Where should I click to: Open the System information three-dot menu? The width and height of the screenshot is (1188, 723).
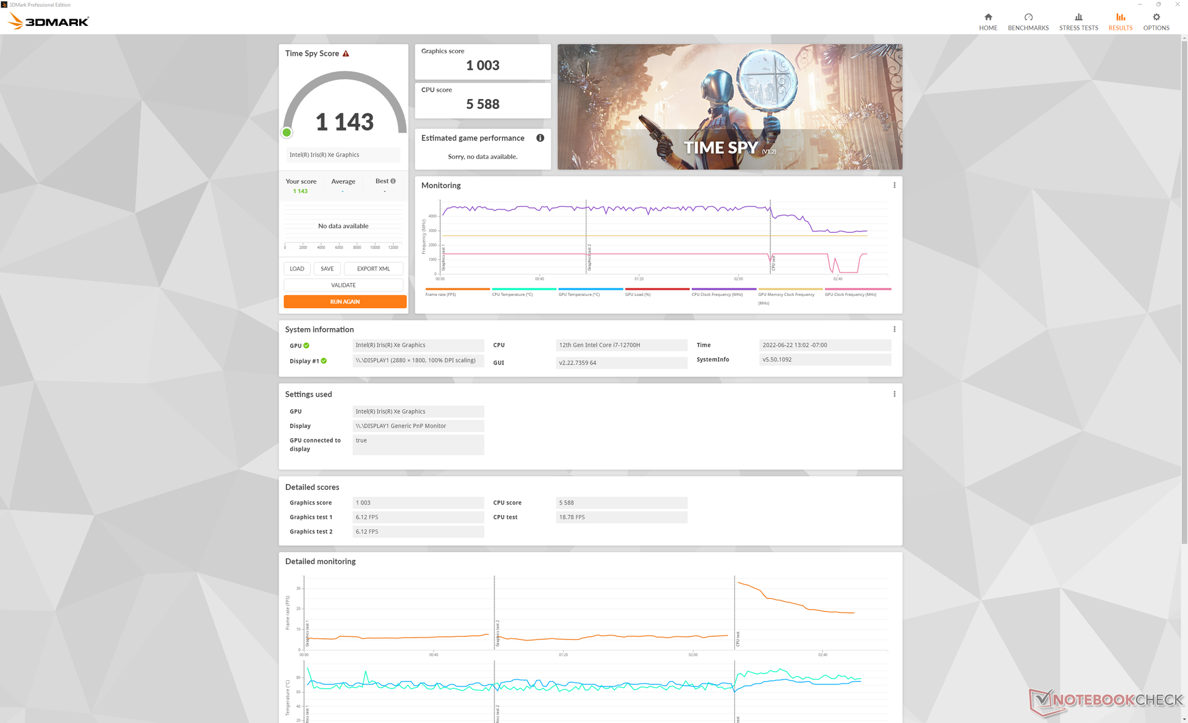click(894, 329)
